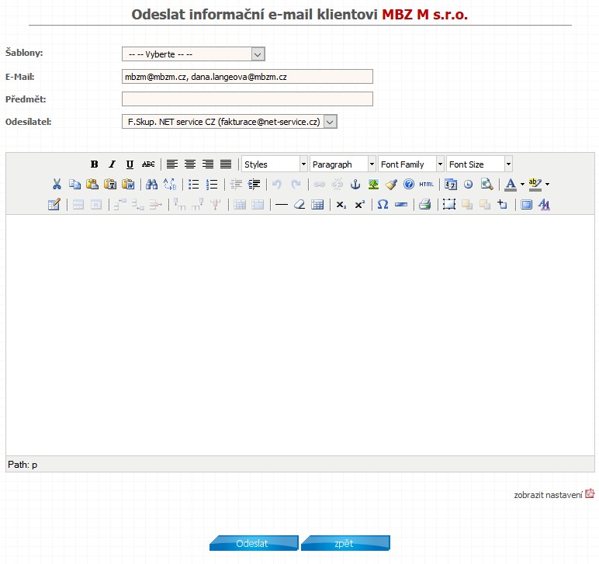Center align the text
This screenshot has width=599, height=564.
190,164
